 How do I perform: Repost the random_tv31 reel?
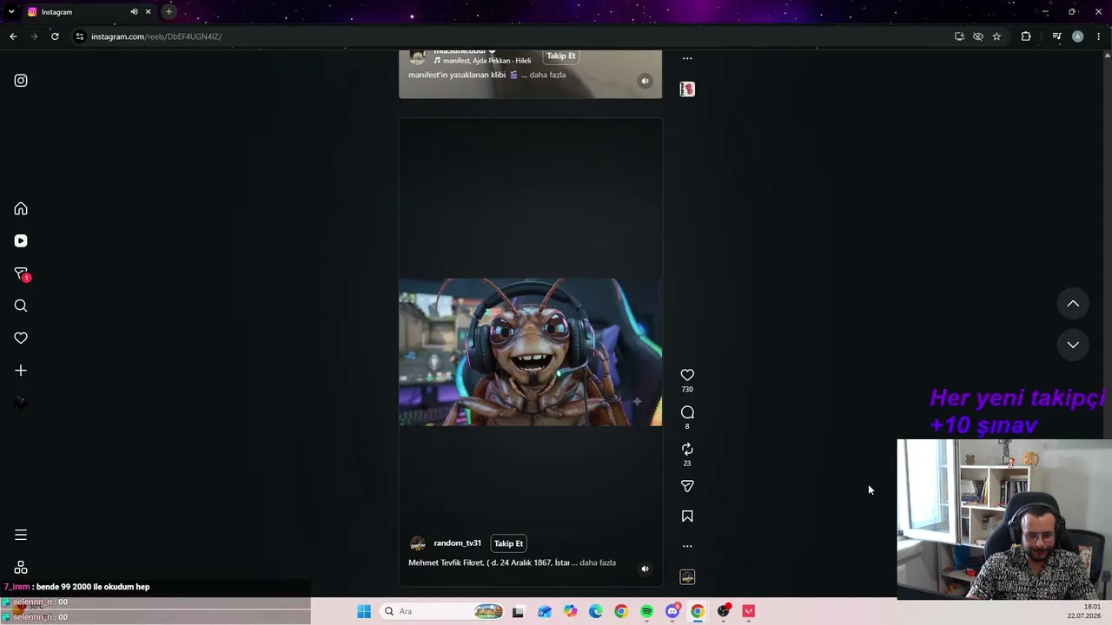pyautogui.click(x=687, y=449)
